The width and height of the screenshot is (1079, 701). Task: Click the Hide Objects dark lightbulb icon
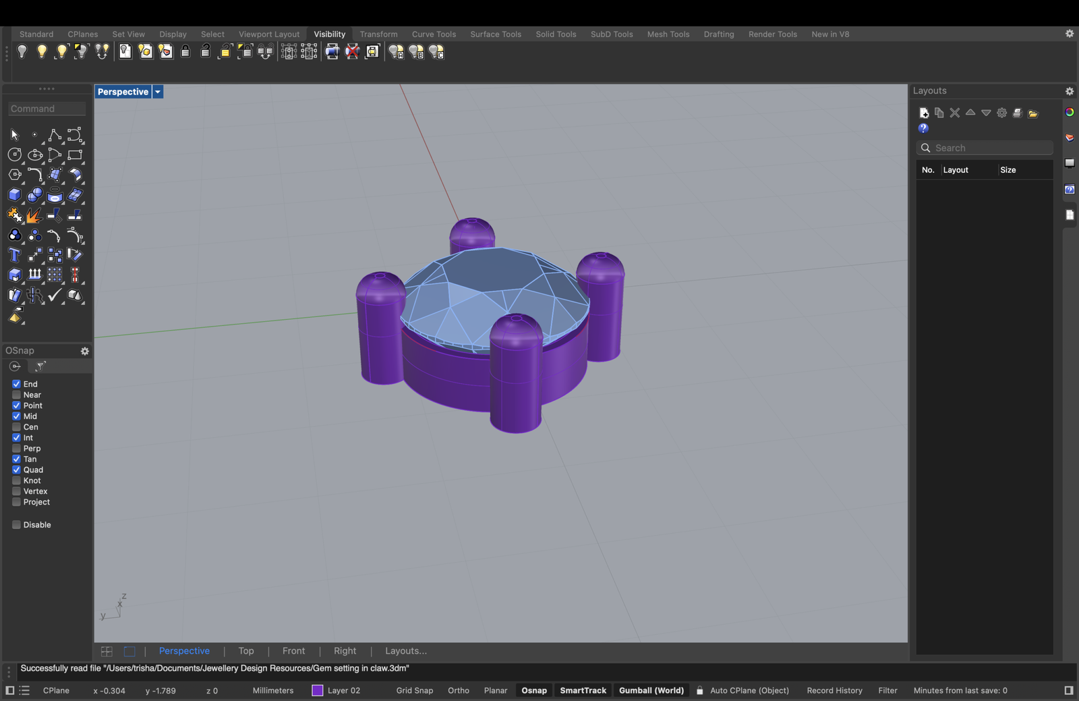coord(22,52)
